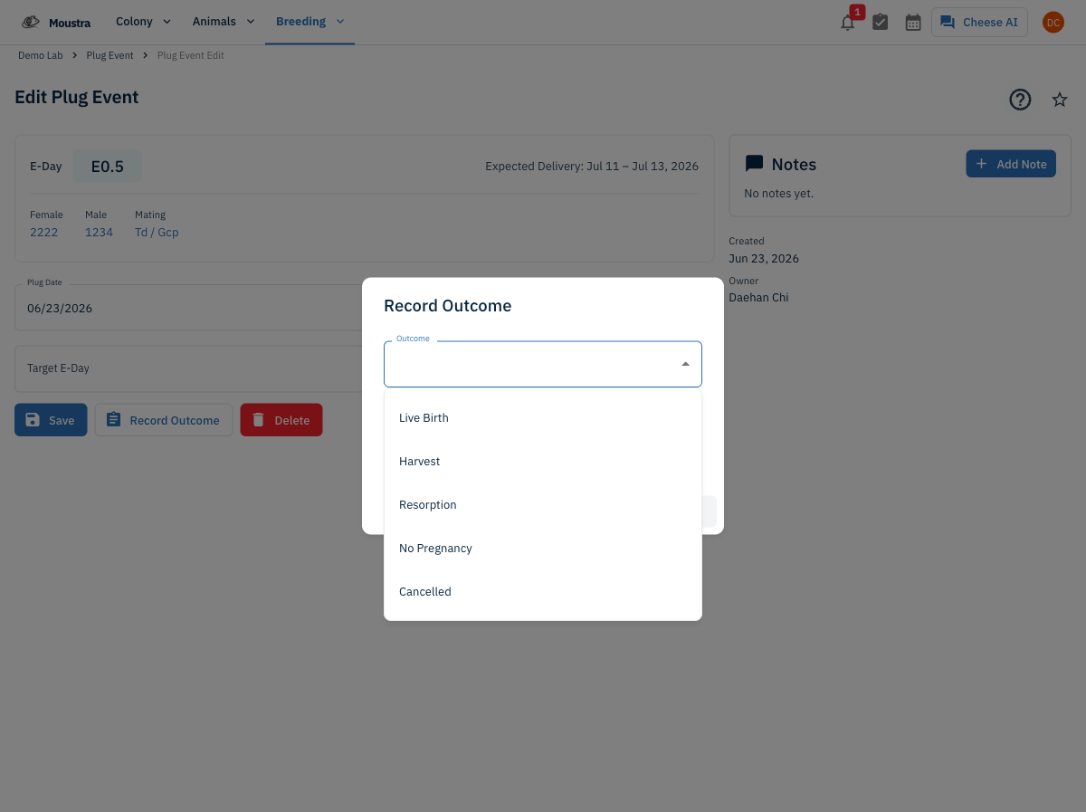The height and width of the screenshot is (812, 1086).
Task: Open the calendar icon in header
Action: coord(913,23)
